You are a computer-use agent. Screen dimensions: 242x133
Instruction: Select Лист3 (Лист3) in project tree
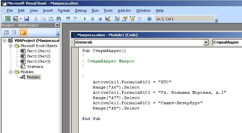38,61
